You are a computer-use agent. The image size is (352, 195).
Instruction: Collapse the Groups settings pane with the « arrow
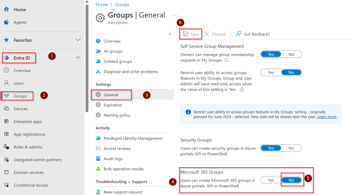pyautogui.click(x=170, y=34)
